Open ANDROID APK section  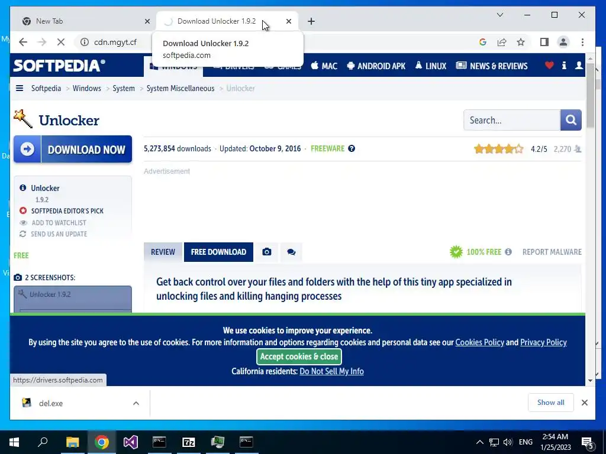(x=376, y=66)
